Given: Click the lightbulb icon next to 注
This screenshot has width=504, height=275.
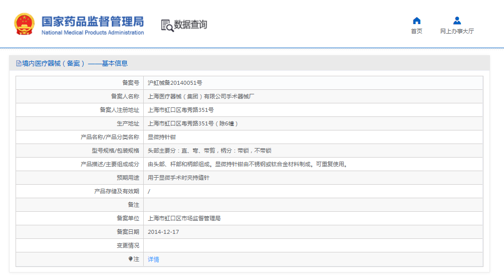Looking at the screenshot, I should [x=131, y=259].
